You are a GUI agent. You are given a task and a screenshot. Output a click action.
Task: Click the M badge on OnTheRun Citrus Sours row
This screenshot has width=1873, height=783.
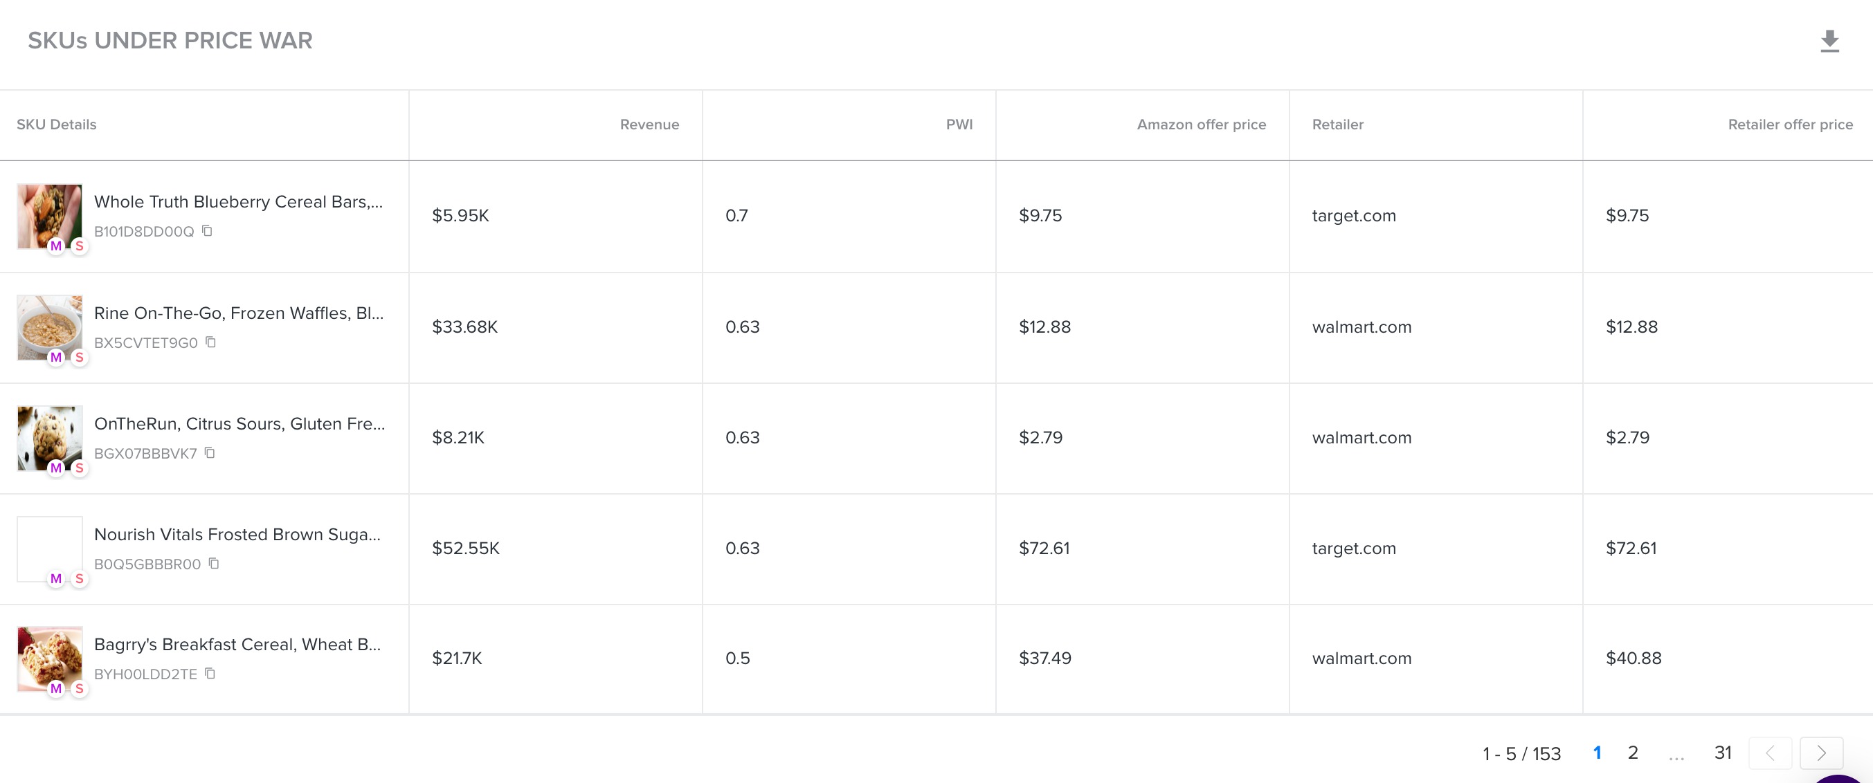click(x=56, y=468)
